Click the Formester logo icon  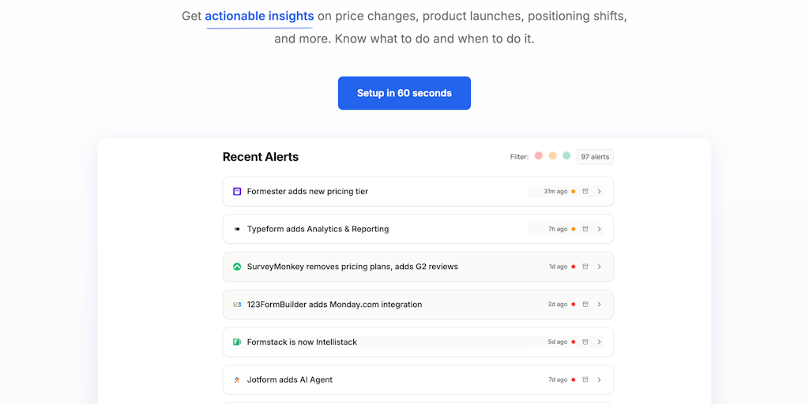pyautogui.click(x=237, y=191)
